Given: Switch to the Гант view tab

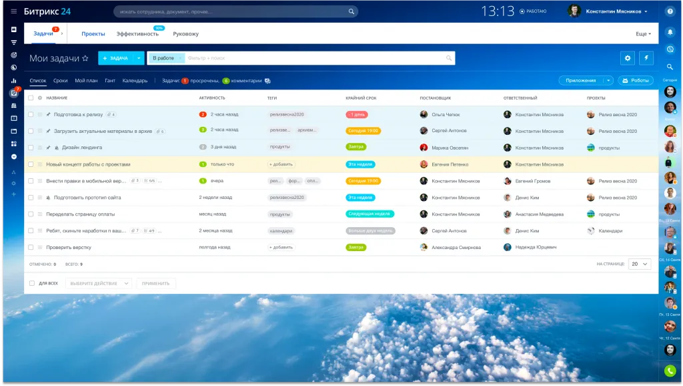Looking at the screenshot, I should (x=110, y=81).
